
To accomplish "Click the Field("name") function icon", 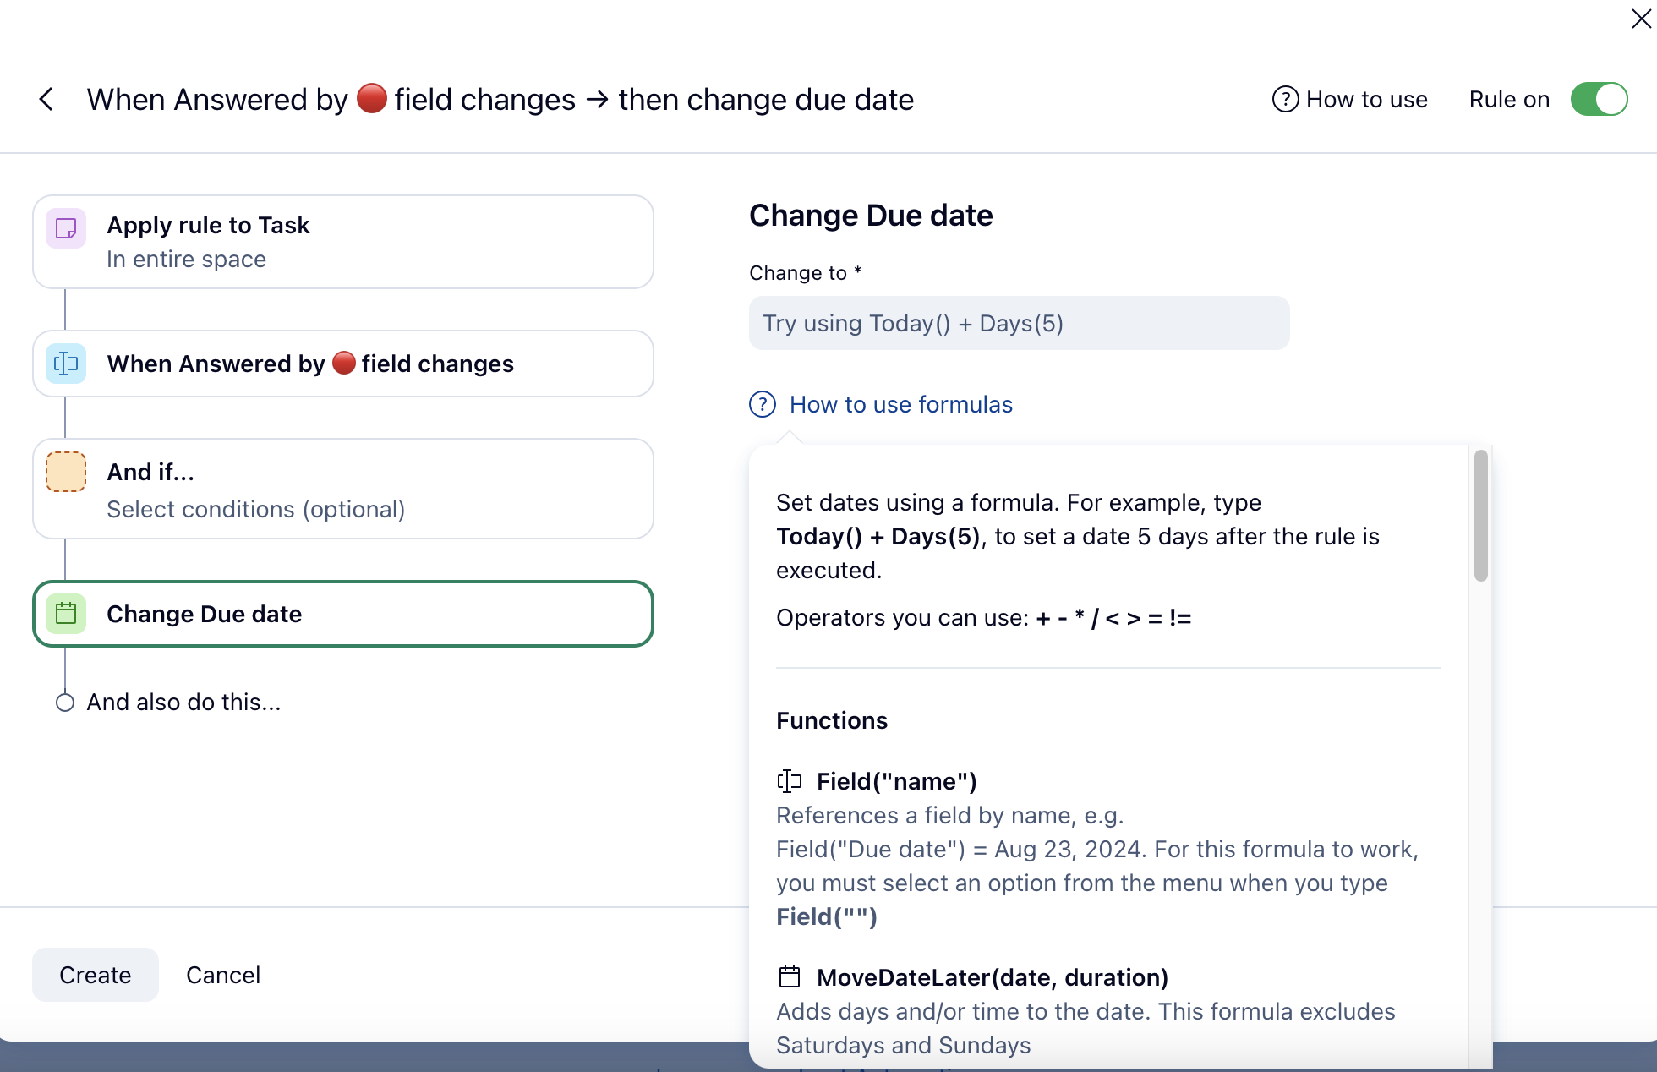I will coord(789,781).
